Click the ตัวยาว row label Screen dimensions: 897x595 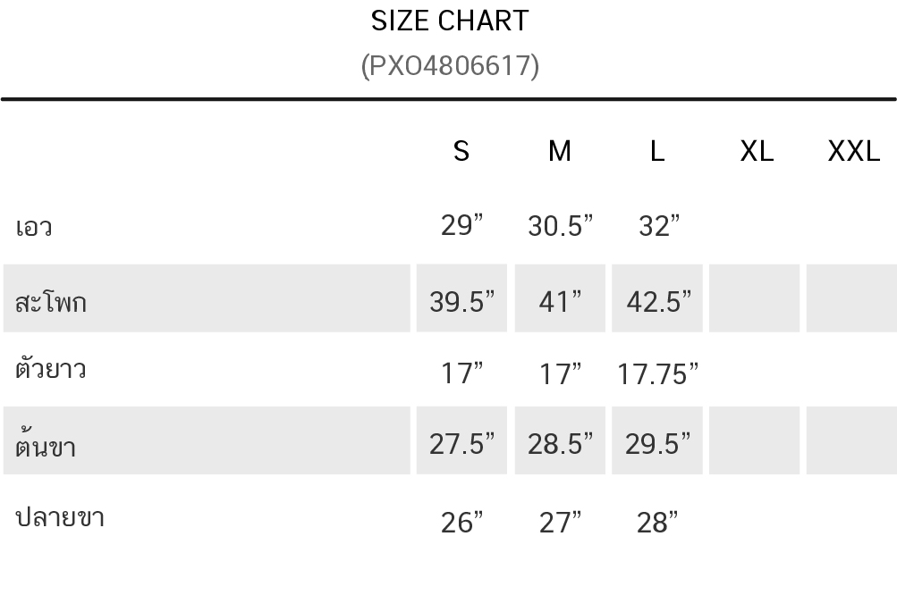click(51, 369)
